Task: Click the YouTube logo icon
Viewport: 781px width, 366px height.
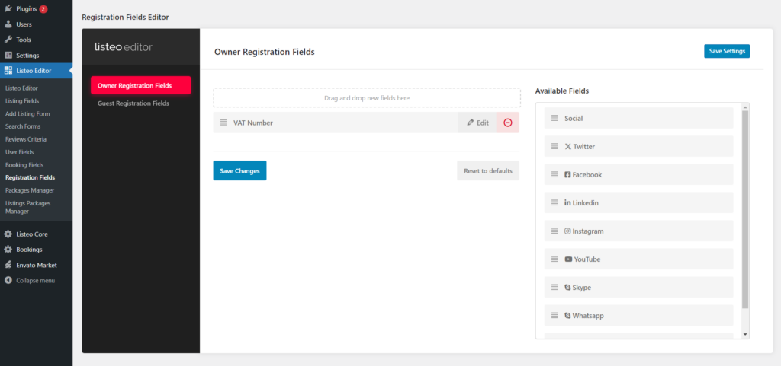Action: [568, 259]
